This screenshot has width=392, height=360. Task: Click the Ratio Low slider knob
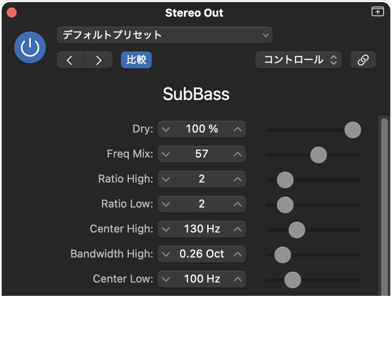pos(285,205)
